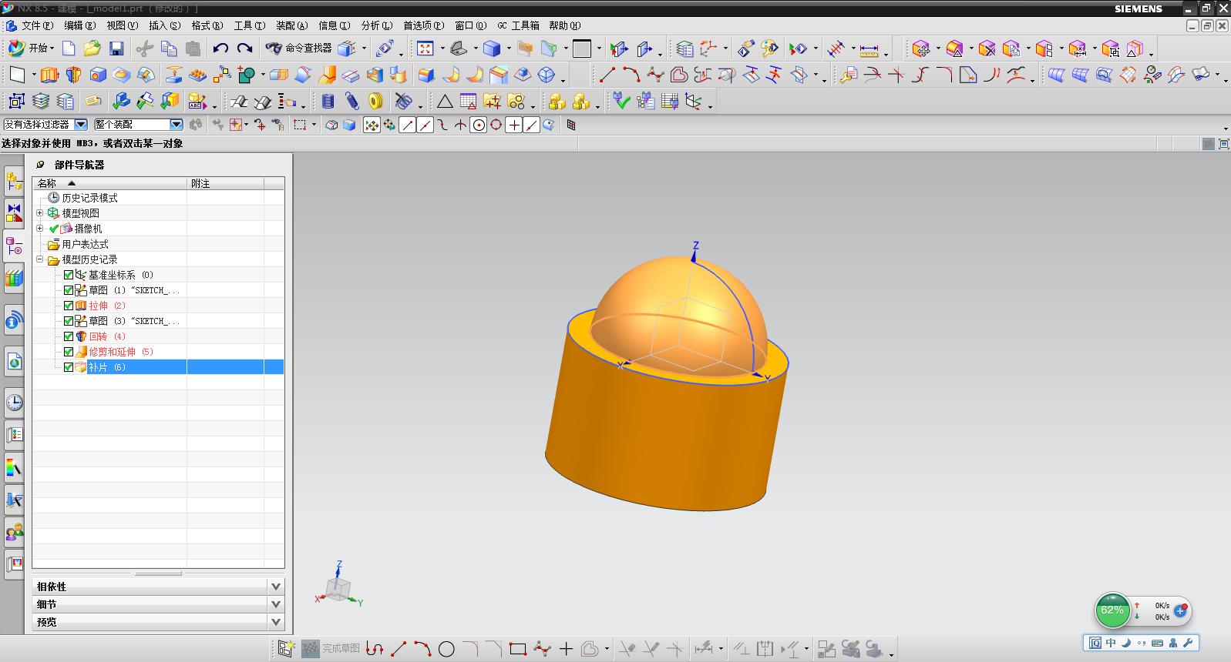Click the Extrude tool icon
The width and height of the screenshot is (1231, 662).
point(49,75)
